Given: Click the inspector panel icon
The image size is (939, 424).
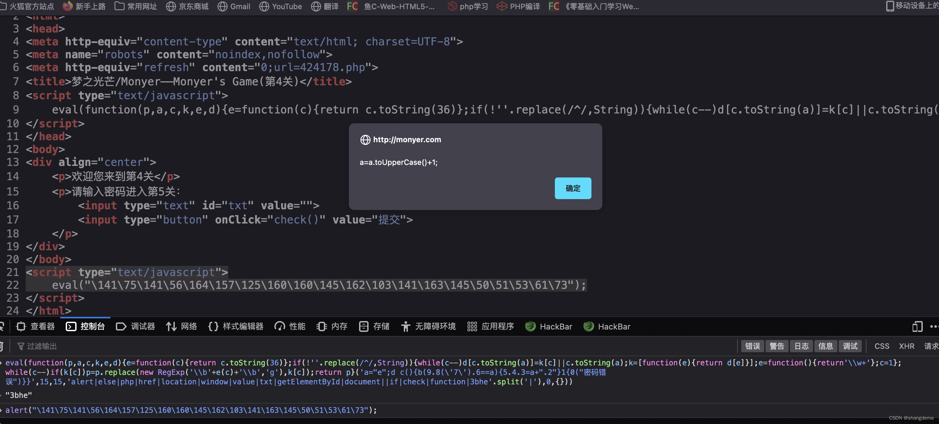Looking at the screenshot, I should point(21,326).
